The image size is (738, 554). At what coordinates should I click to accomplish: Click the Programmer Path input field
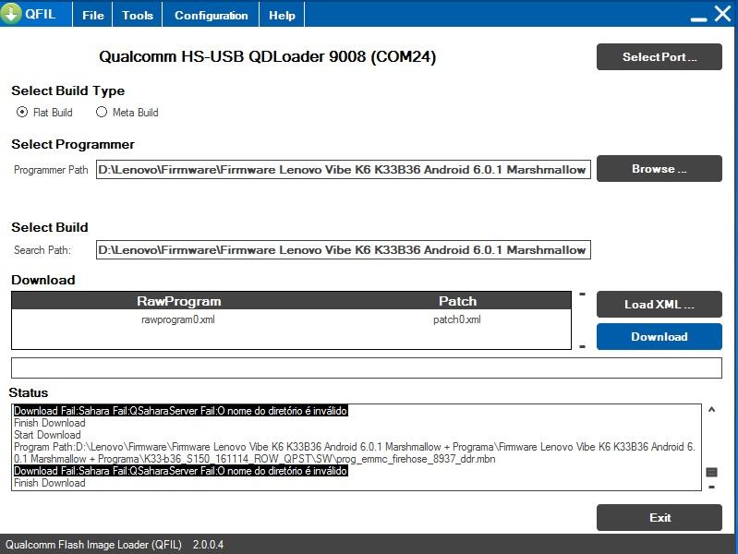click(343, 170)
